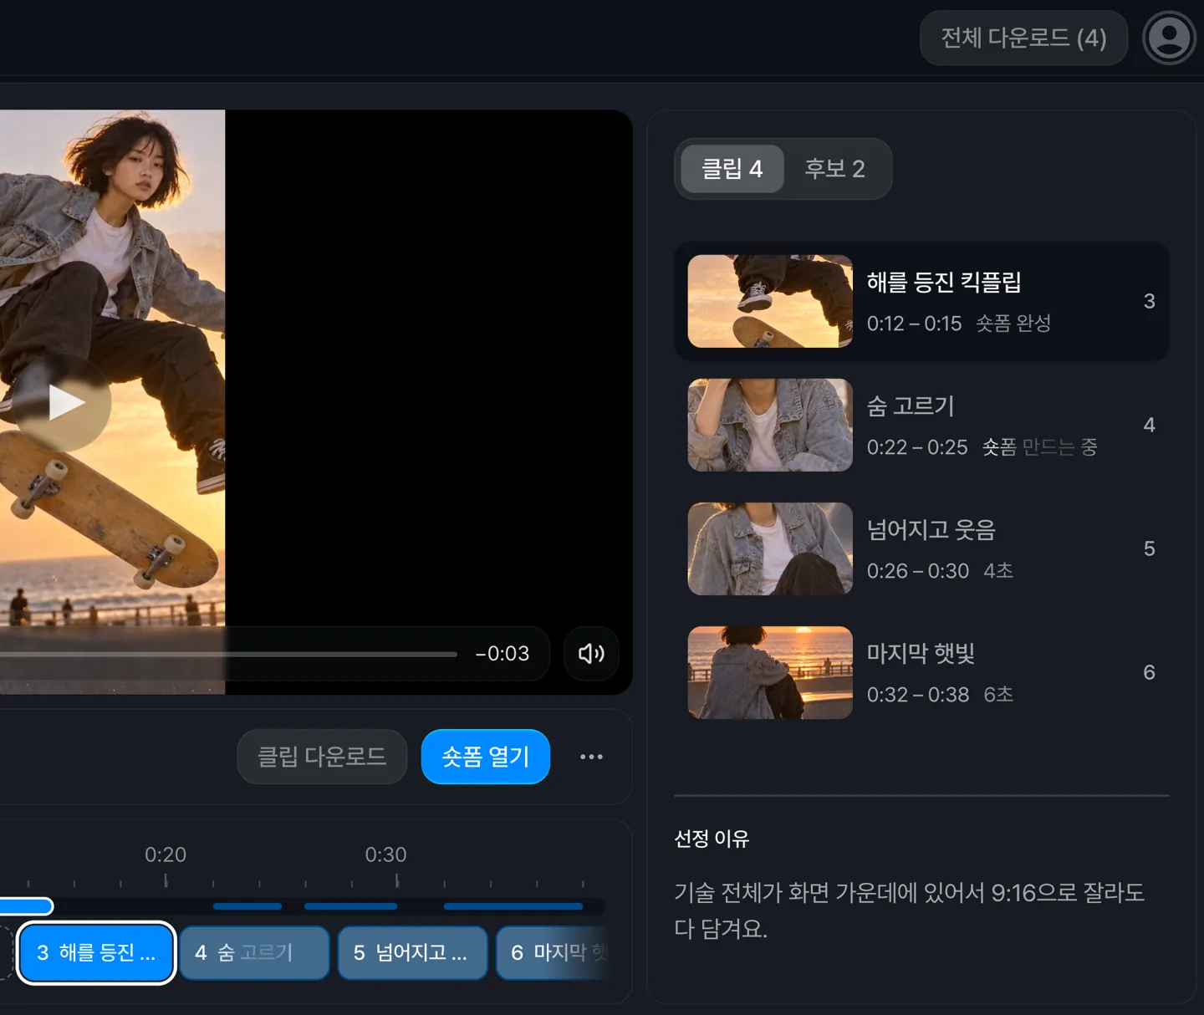Screen dimensions: 1204x1015
Task: Click the 전체 다운로드 (4) button
Action: (x=1023, y=38)
